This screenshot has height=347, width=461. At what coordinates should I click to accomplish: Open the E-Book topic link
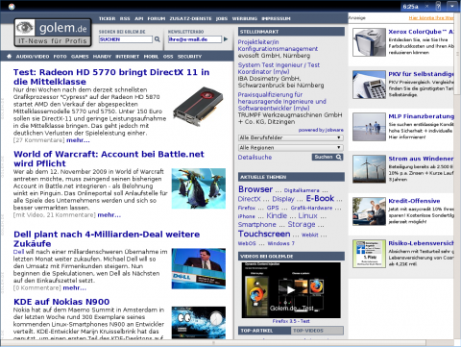click(x=320, y=199)
